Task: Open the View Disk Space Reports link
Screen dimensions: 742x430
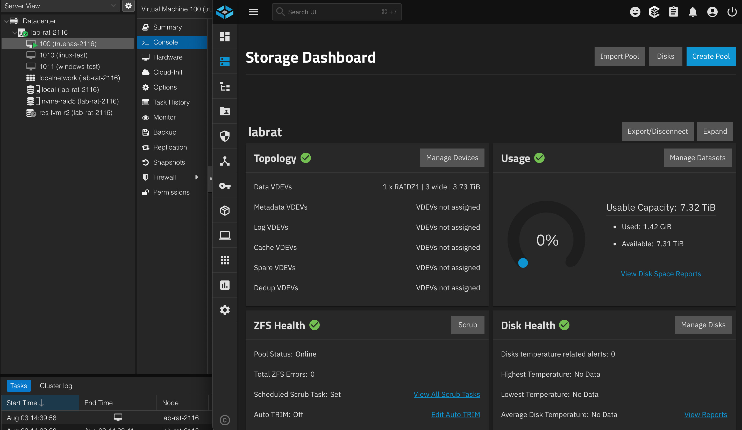Action: pyautogui.click(x=661, y=274)
